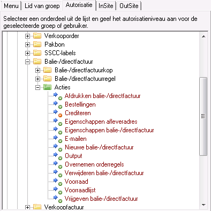Click action icon beside Vrijgeven balie-/directfactuur

click(58, 199)
